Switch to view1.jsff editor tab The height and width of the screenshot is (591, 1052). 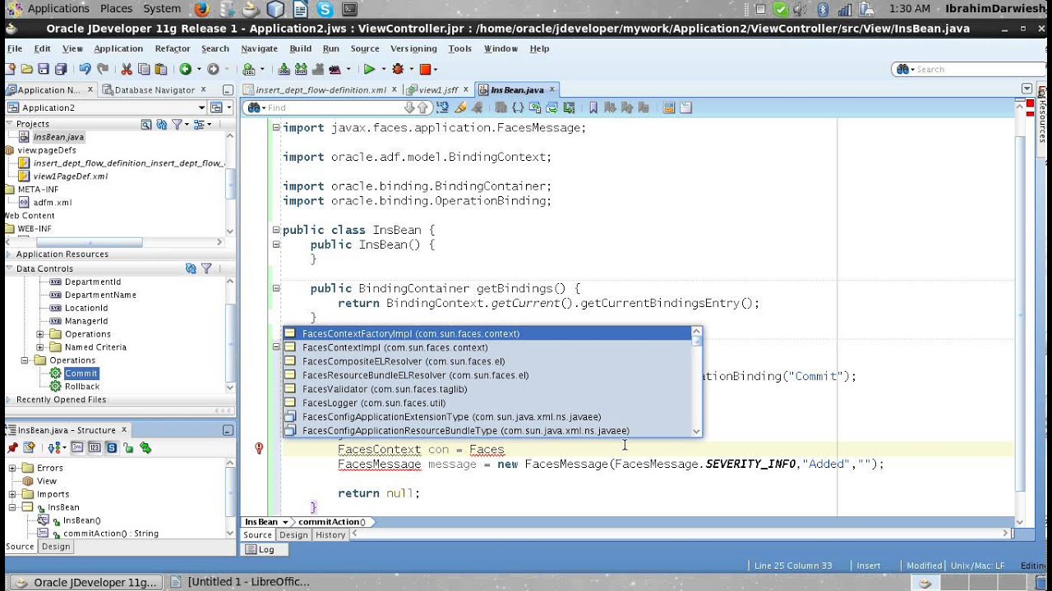[x=438, y=89]
